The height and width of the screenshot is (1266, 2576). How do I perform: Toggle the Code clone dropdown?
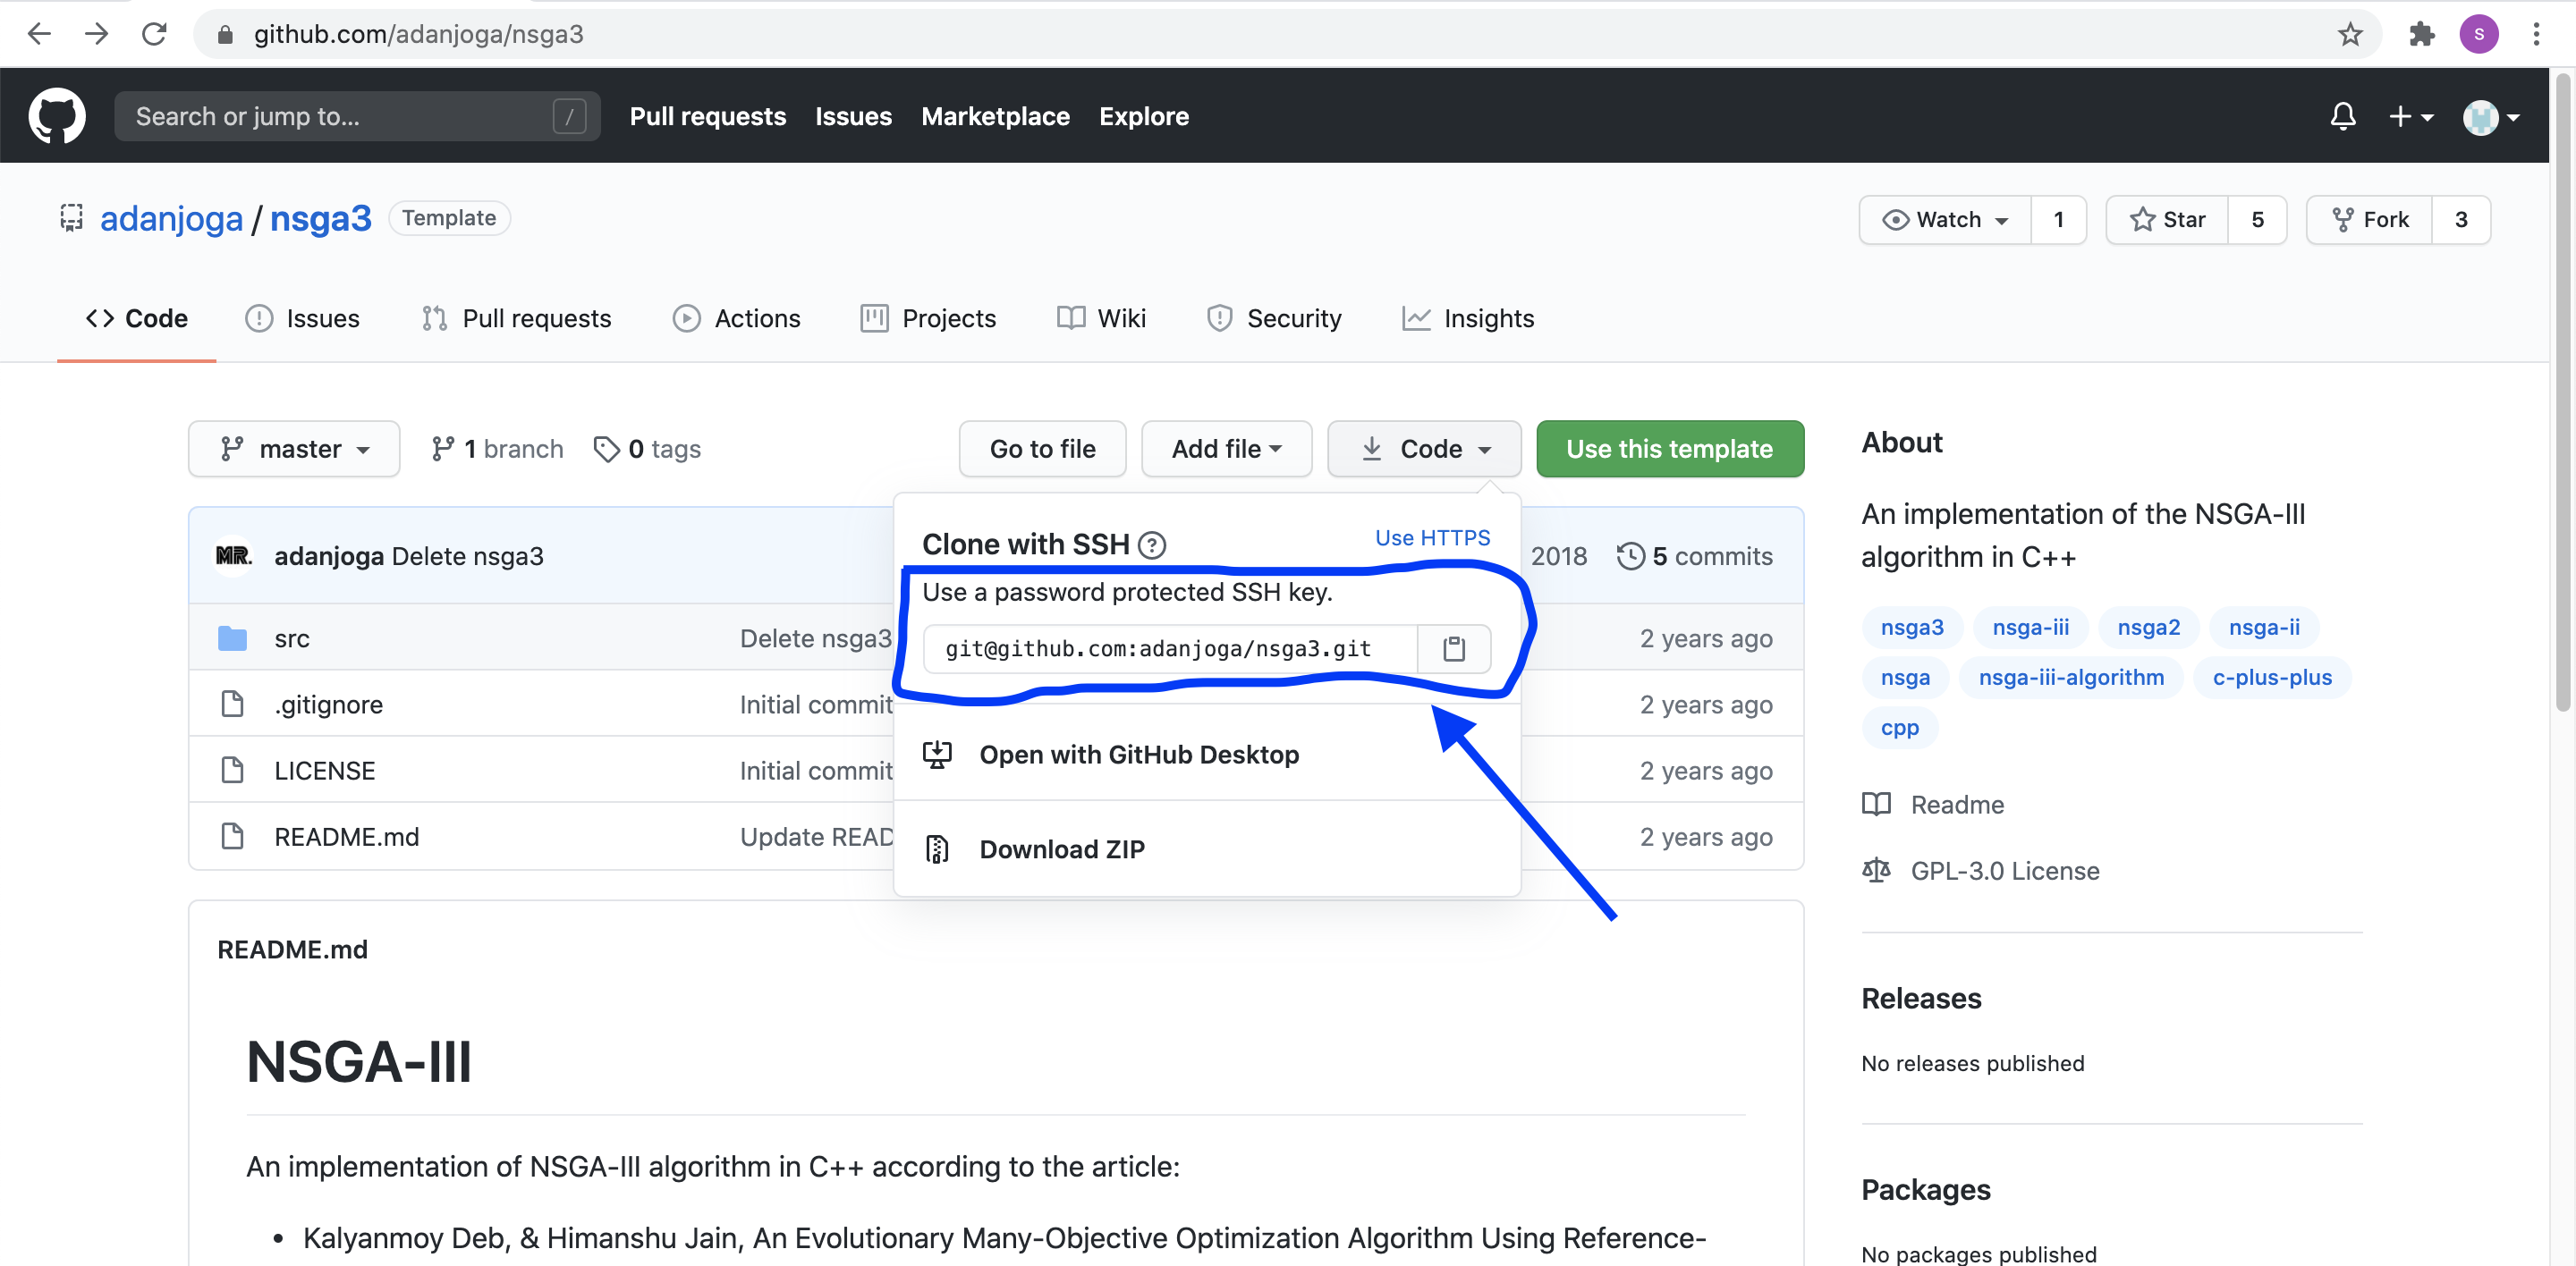click(x=1424, y=450)
